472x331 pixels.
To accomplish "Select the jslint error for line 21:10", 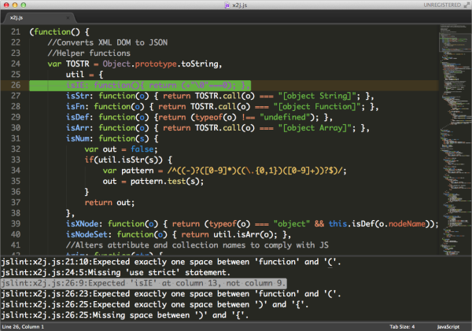I will tap(171, 262).
